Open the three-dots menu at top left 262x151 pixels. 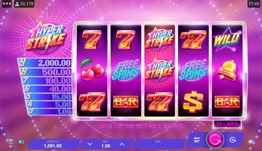[x=7, y=4]
